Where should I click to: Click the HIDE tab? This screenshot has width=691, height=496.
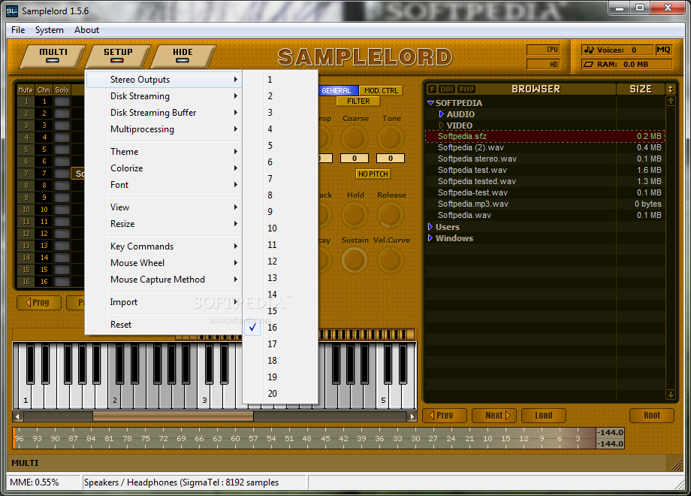(x=183, y=56)
